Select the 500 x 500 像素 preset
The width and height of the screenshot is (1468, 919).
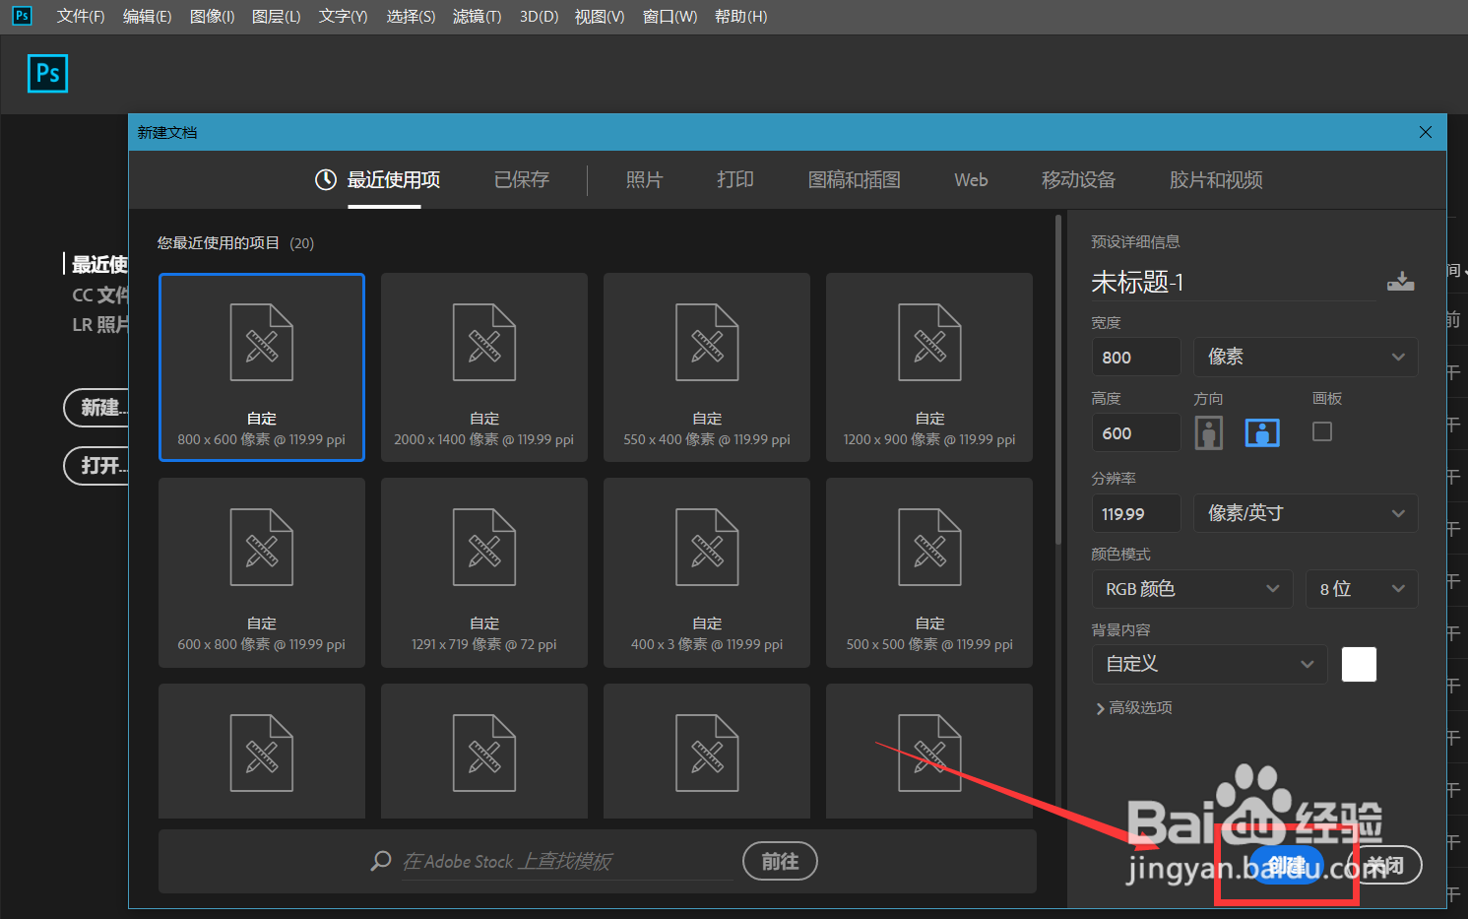pyautogui.click(x=929, y=572)
